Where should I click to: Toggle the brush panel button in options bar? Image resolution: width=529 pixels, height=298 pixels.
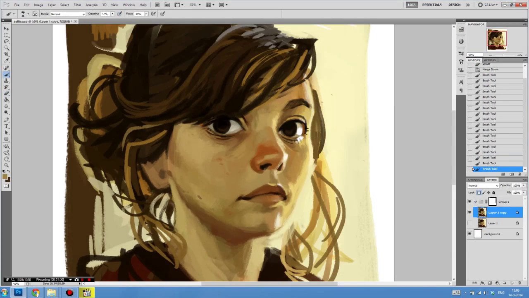35,14
